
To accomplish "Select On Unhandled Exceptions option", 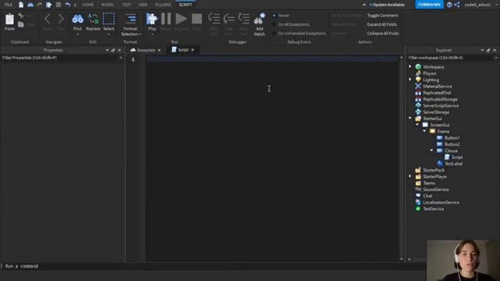I will click(x=274, y=33).
